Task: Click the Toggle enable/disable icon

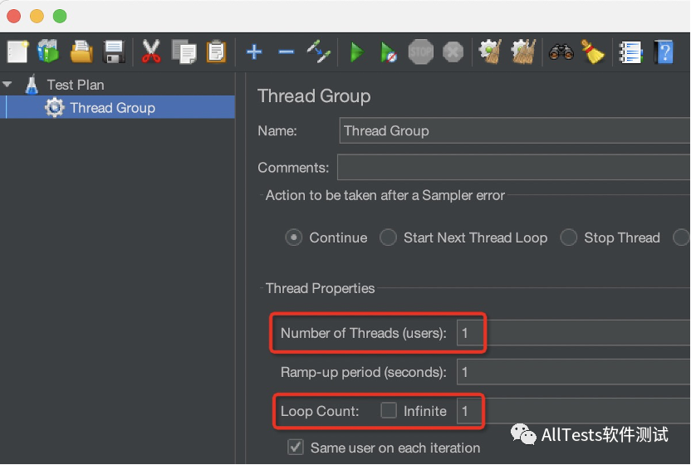Action: [x=319, y=52]
